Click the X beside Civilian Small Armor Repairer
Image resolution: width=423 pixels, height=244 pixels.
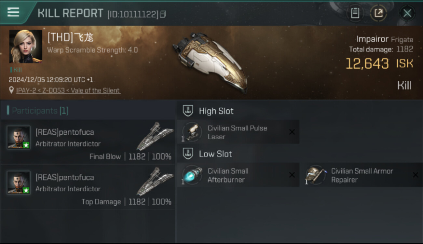[x=416, y=175]
